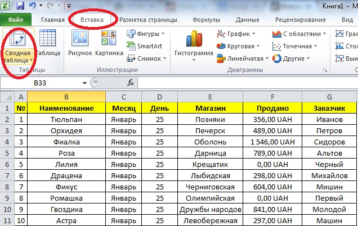
Task: Open Customize Quick Access Toolbar dropdown
Action: coord(69,6)
